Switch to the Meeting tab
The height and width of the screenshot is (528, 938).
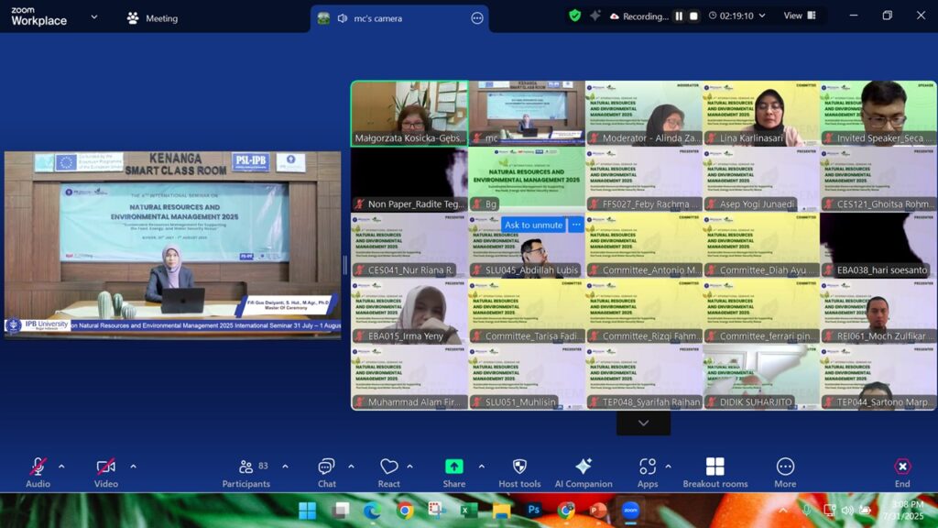coord(152,18)
